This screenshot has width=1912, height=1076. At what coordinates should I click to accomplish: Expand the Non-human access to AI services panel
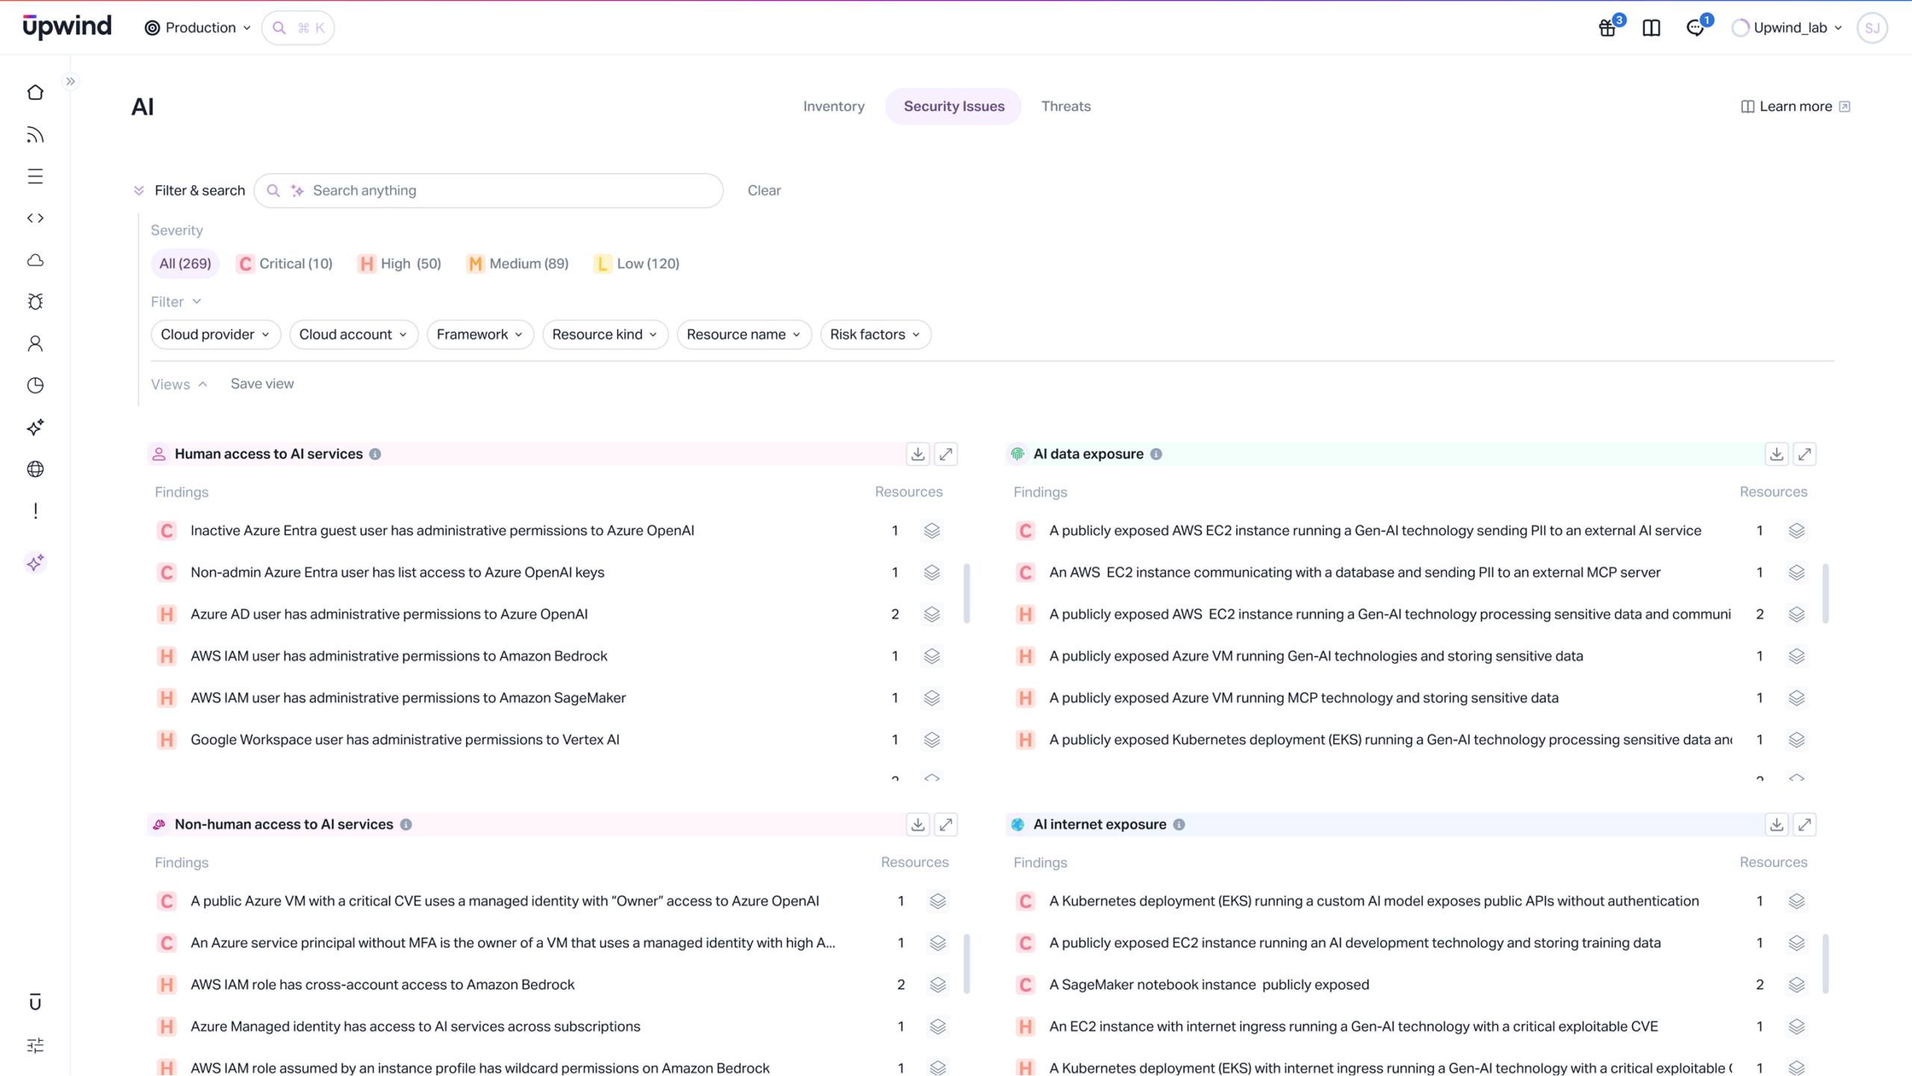[x=946, y=824]
